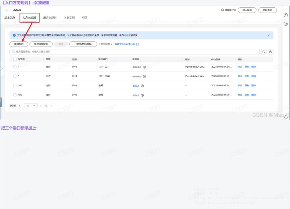Image resolution: width=290 pixels, height=209 pixels.
Task: Go to next page arrow
Action: (51, 106)
